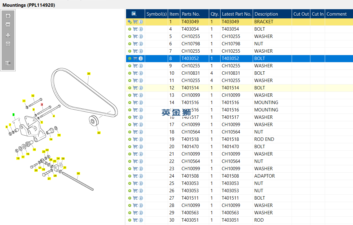Add item 30 ROD to cart

(135, 220)
